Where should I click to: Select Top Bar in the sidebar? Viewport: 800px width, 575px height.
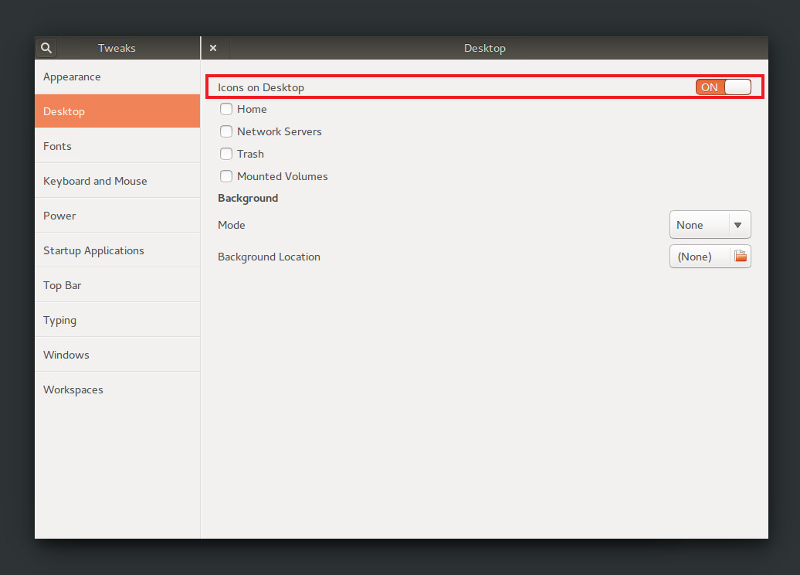pos(117,285)
